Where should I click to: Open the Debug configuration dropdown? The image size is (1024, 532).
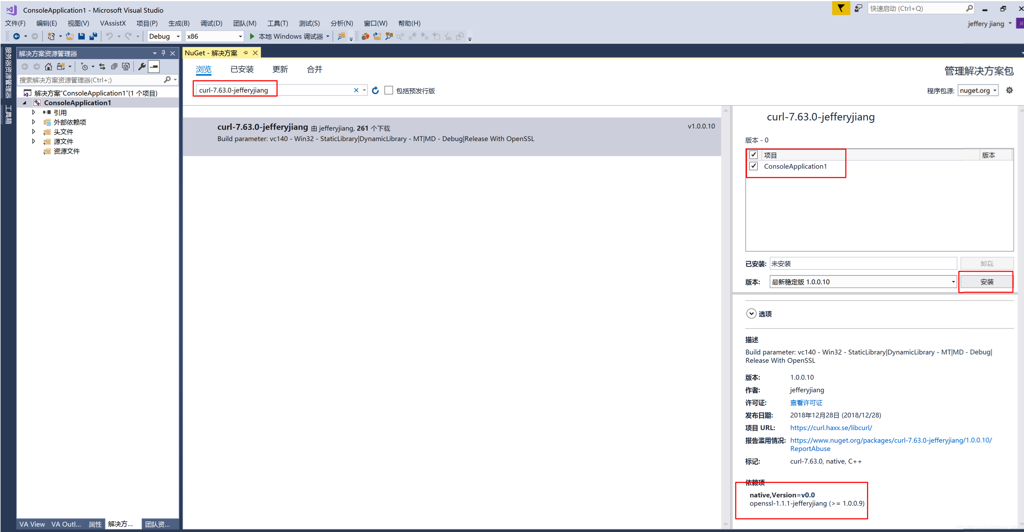coord(164,36)
